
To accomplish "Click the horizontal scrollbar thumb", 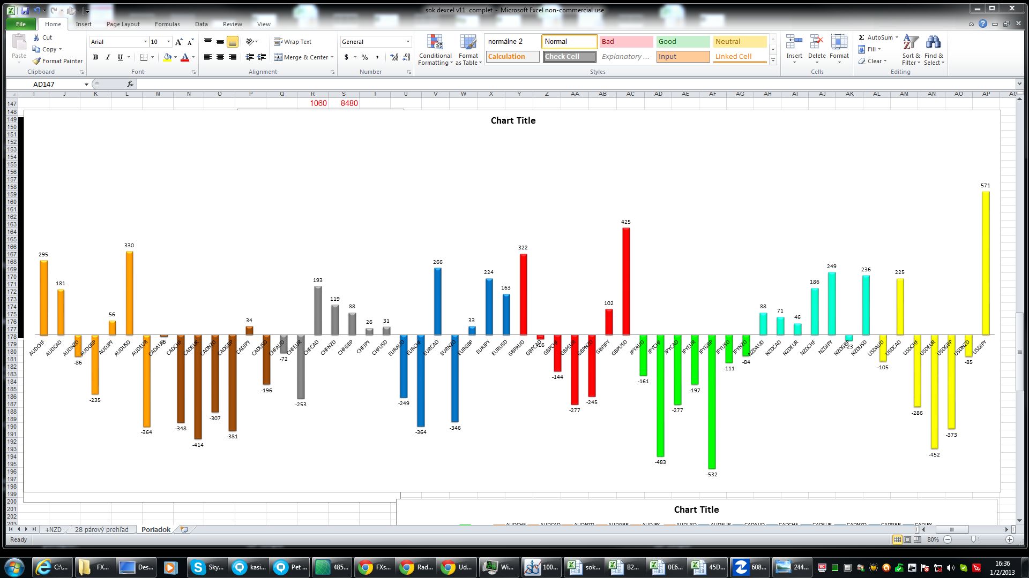I will (952, 529).
